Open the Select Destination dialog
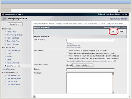The width and height of the screenshot is (132, 99). pos(83,65)
